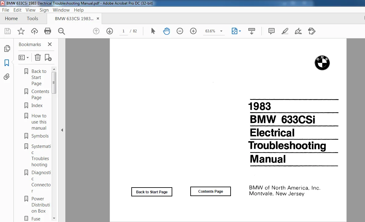Close the Bookmarks panel
The width and height of the screenshot is (365, 222).
tap(50, 44)
